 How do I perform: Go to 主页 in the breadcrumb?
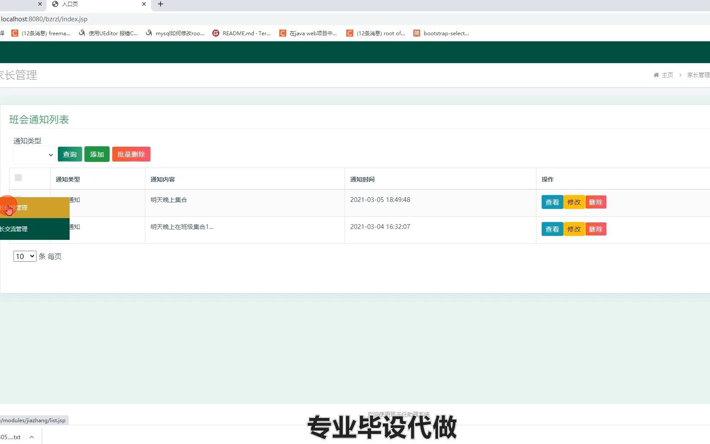(x=667, y=75)
